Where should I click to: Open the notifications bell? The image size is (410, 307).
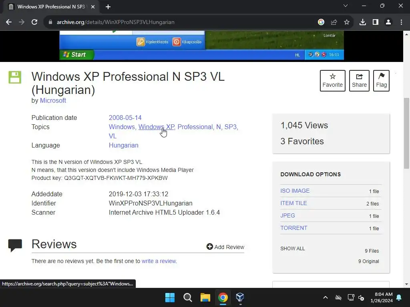pos(399,297)
